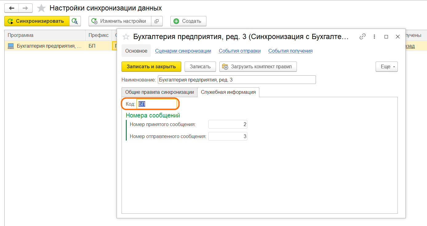Add main window to favorites with star
Viewport: 427px width, 226px height.
click(x=41, y=8)
